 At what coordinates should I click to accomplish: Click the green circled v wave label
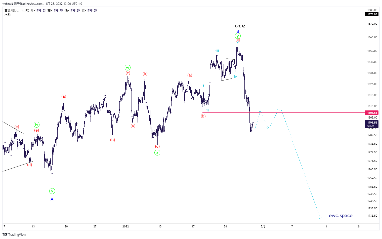point(52,191)
